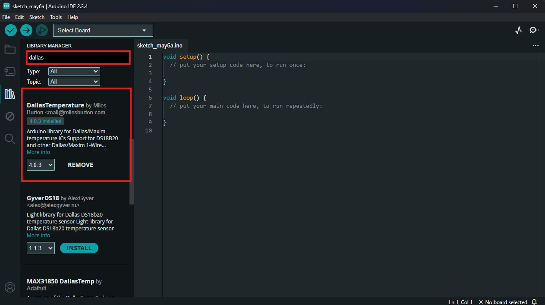Click the Upload arrow button
Viewport: 545px width, 305px height.
[26, 30]
